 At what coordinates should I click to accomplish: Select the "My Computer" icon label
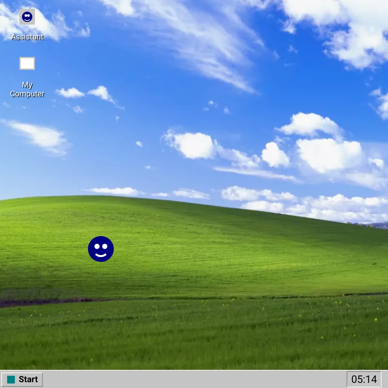coord(27,89)
